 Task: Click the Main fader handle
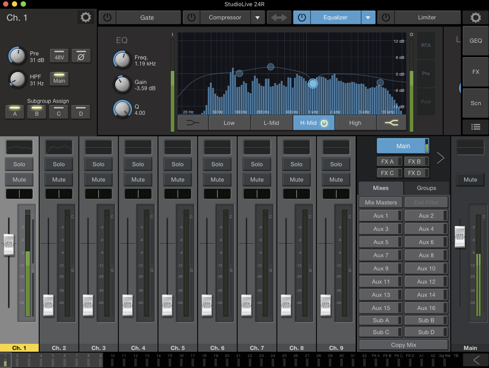460,237
